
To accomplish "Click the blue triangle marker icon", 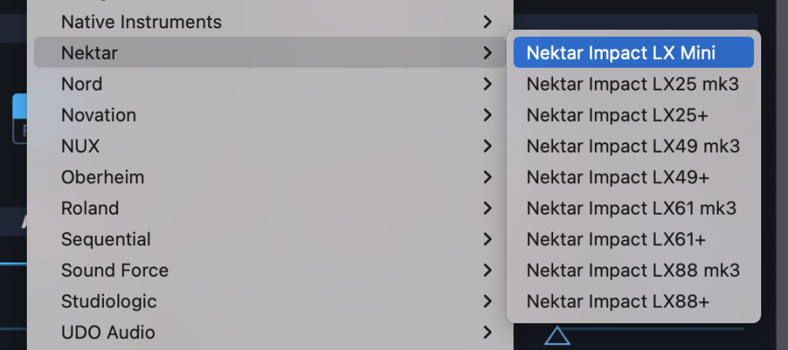I will 557,337.
